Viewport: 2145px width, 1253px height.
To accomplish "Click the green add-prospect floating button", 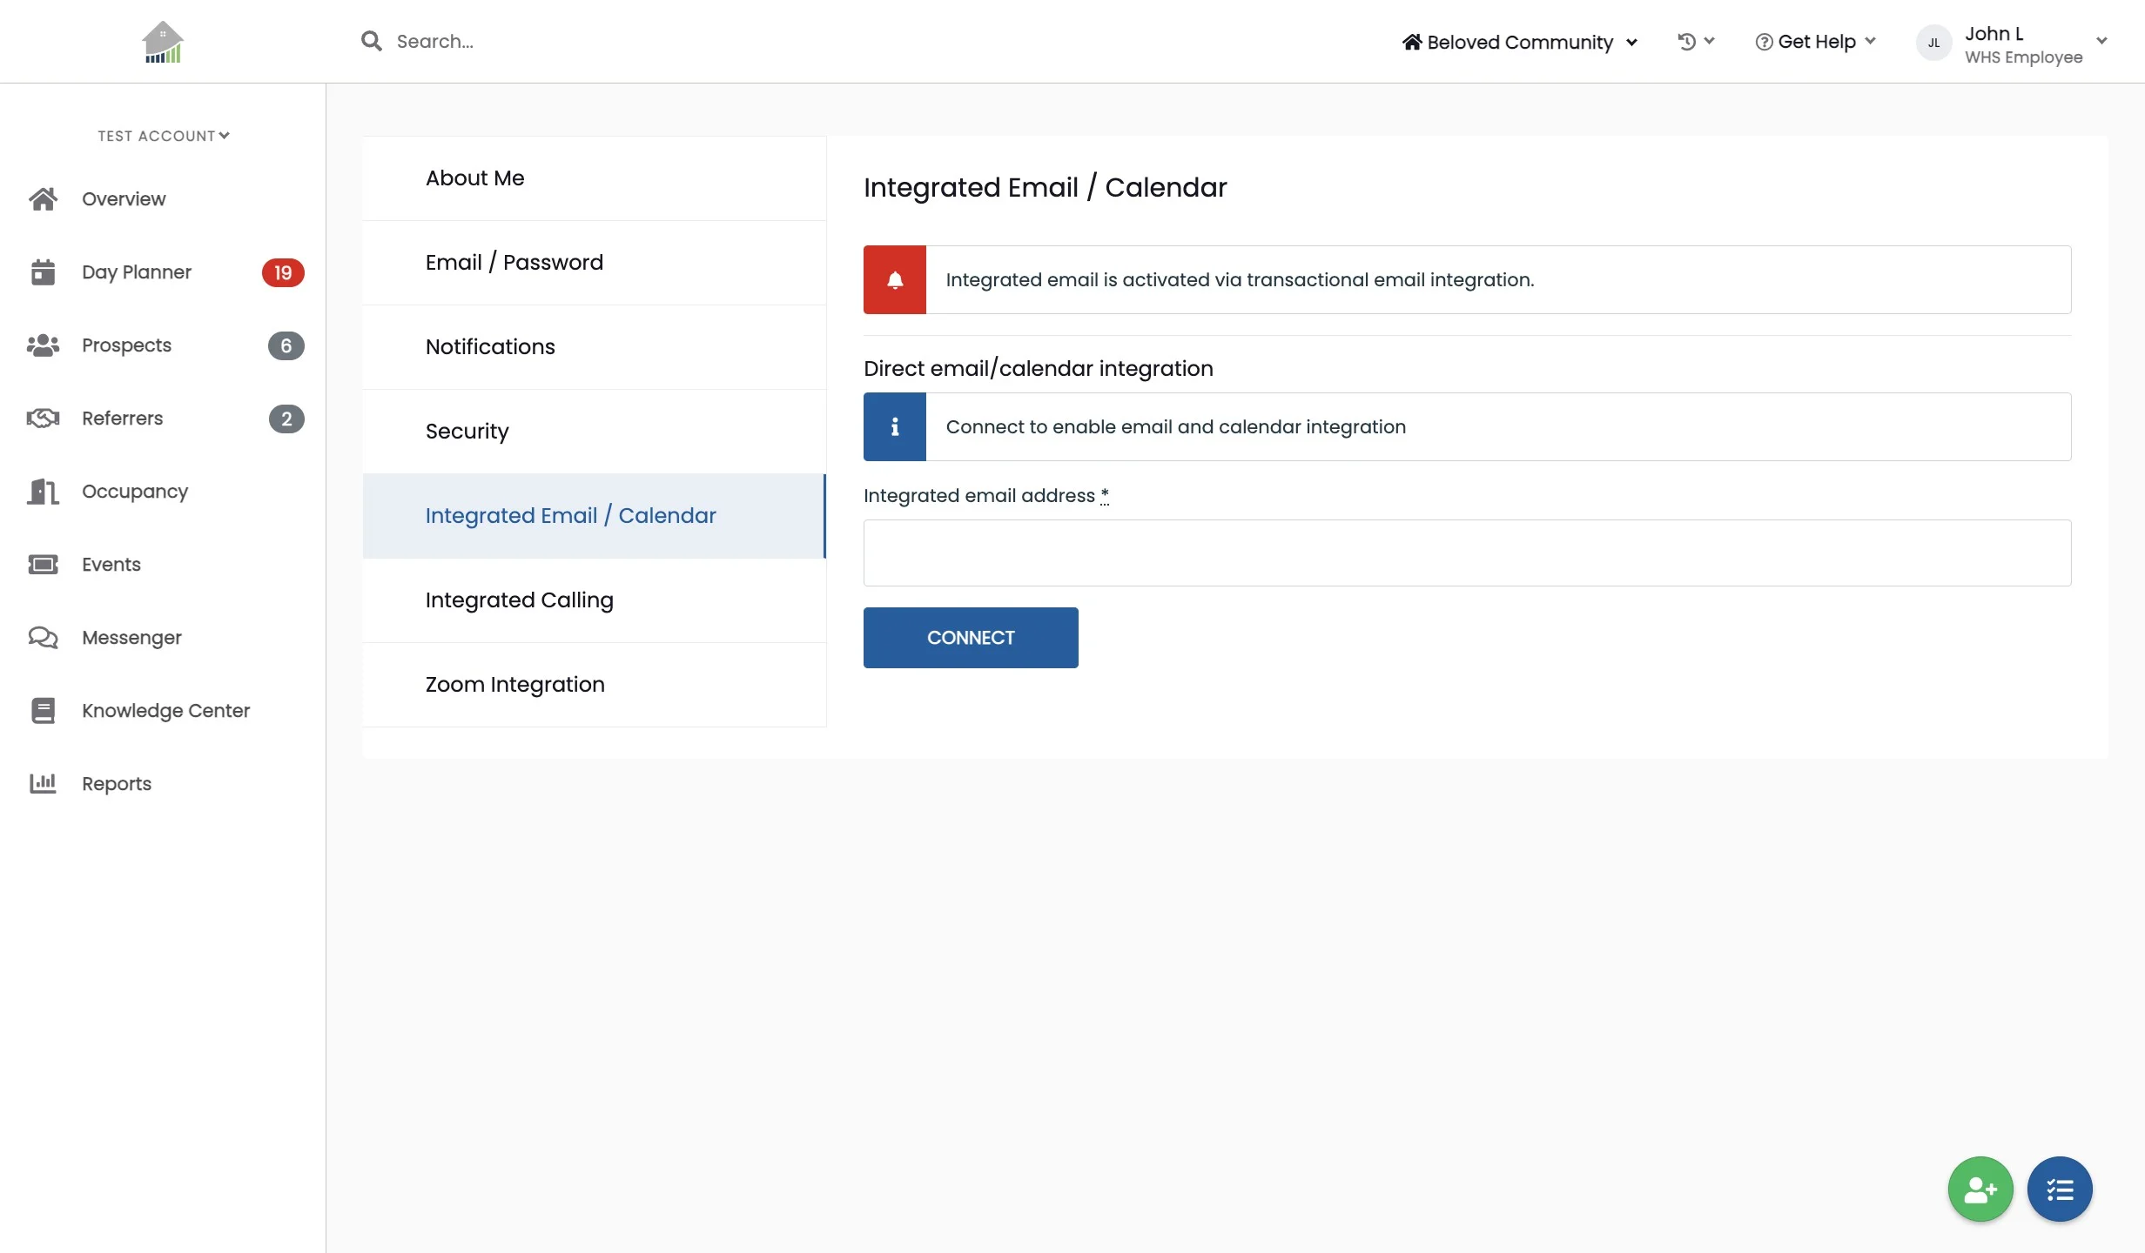I will (1980, 1189).
